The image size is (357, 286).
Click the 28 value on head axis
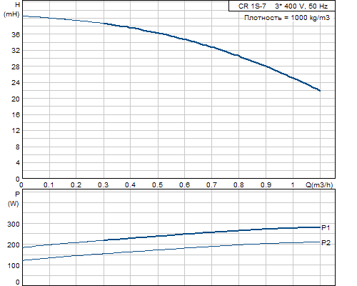coord(16,67)
